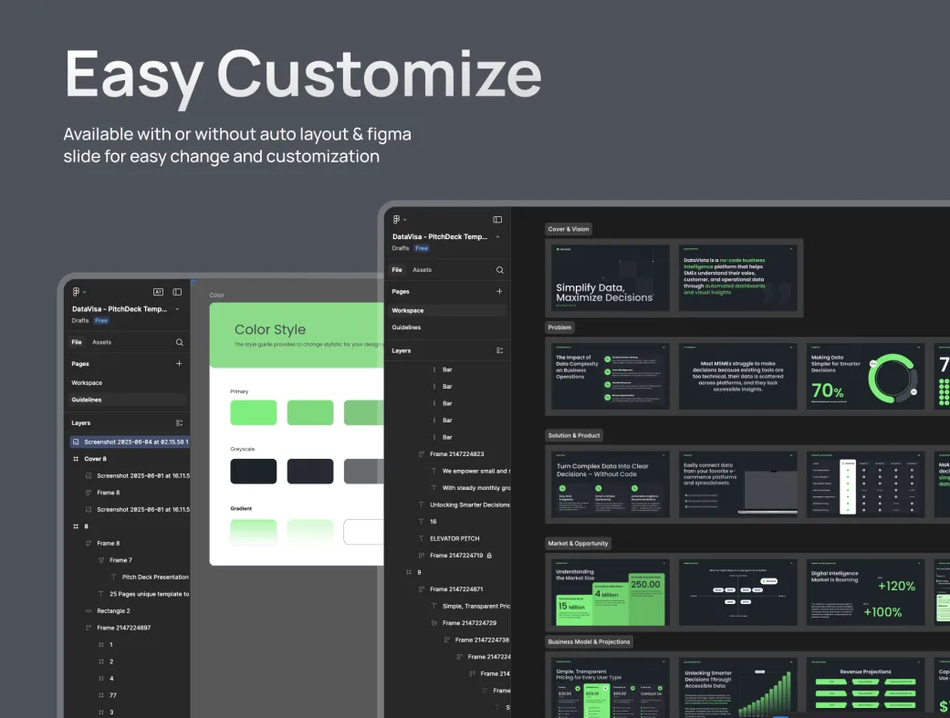Add a new page in the right window
This screenshot has height=718, width=950.
click(499, 291)
